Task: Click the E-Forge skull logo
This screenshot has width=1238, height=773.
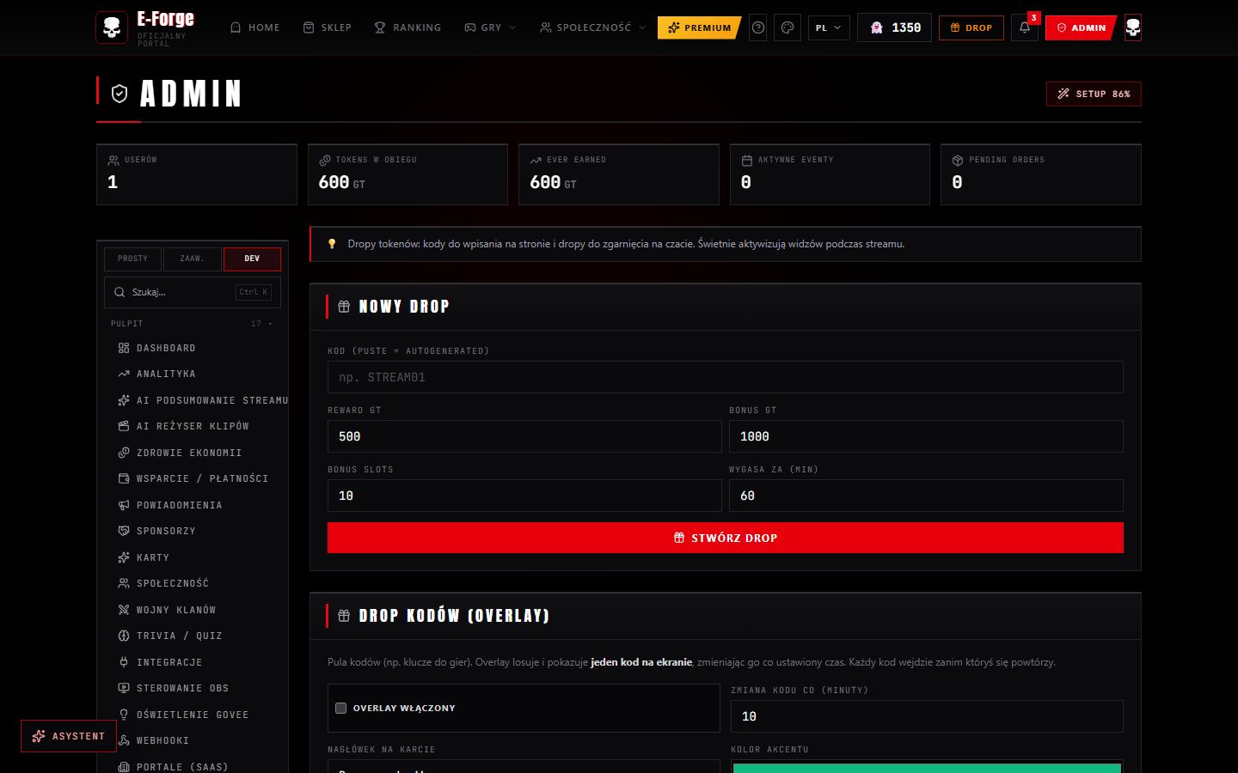Action: click(x=112, y=27)
